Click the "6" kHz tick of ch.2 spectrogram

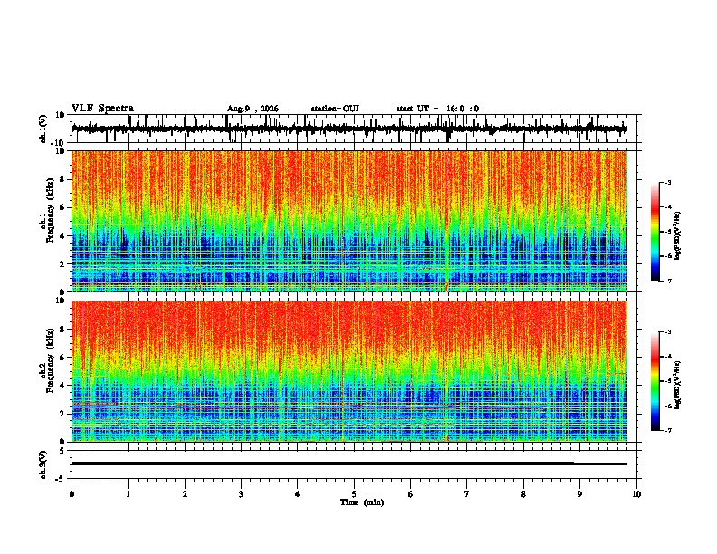63,357
